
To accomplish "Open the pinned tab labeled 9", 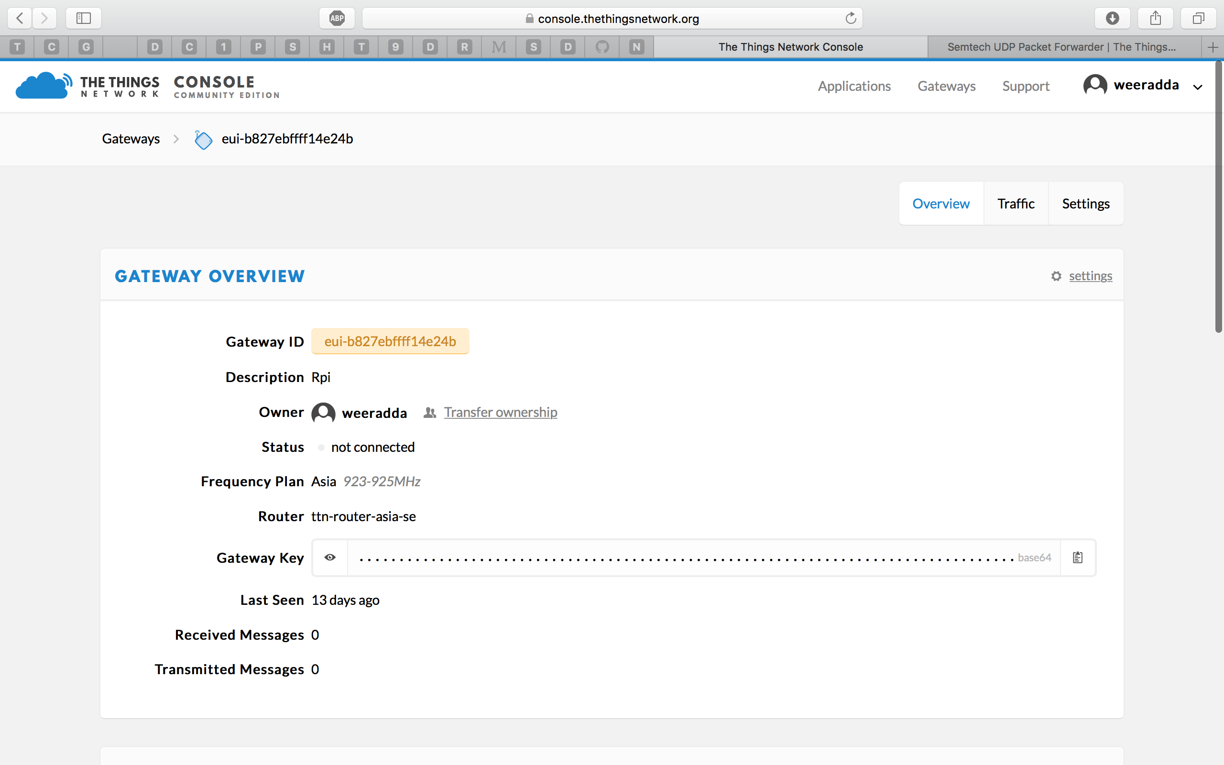I will click(x=395, y=47).
